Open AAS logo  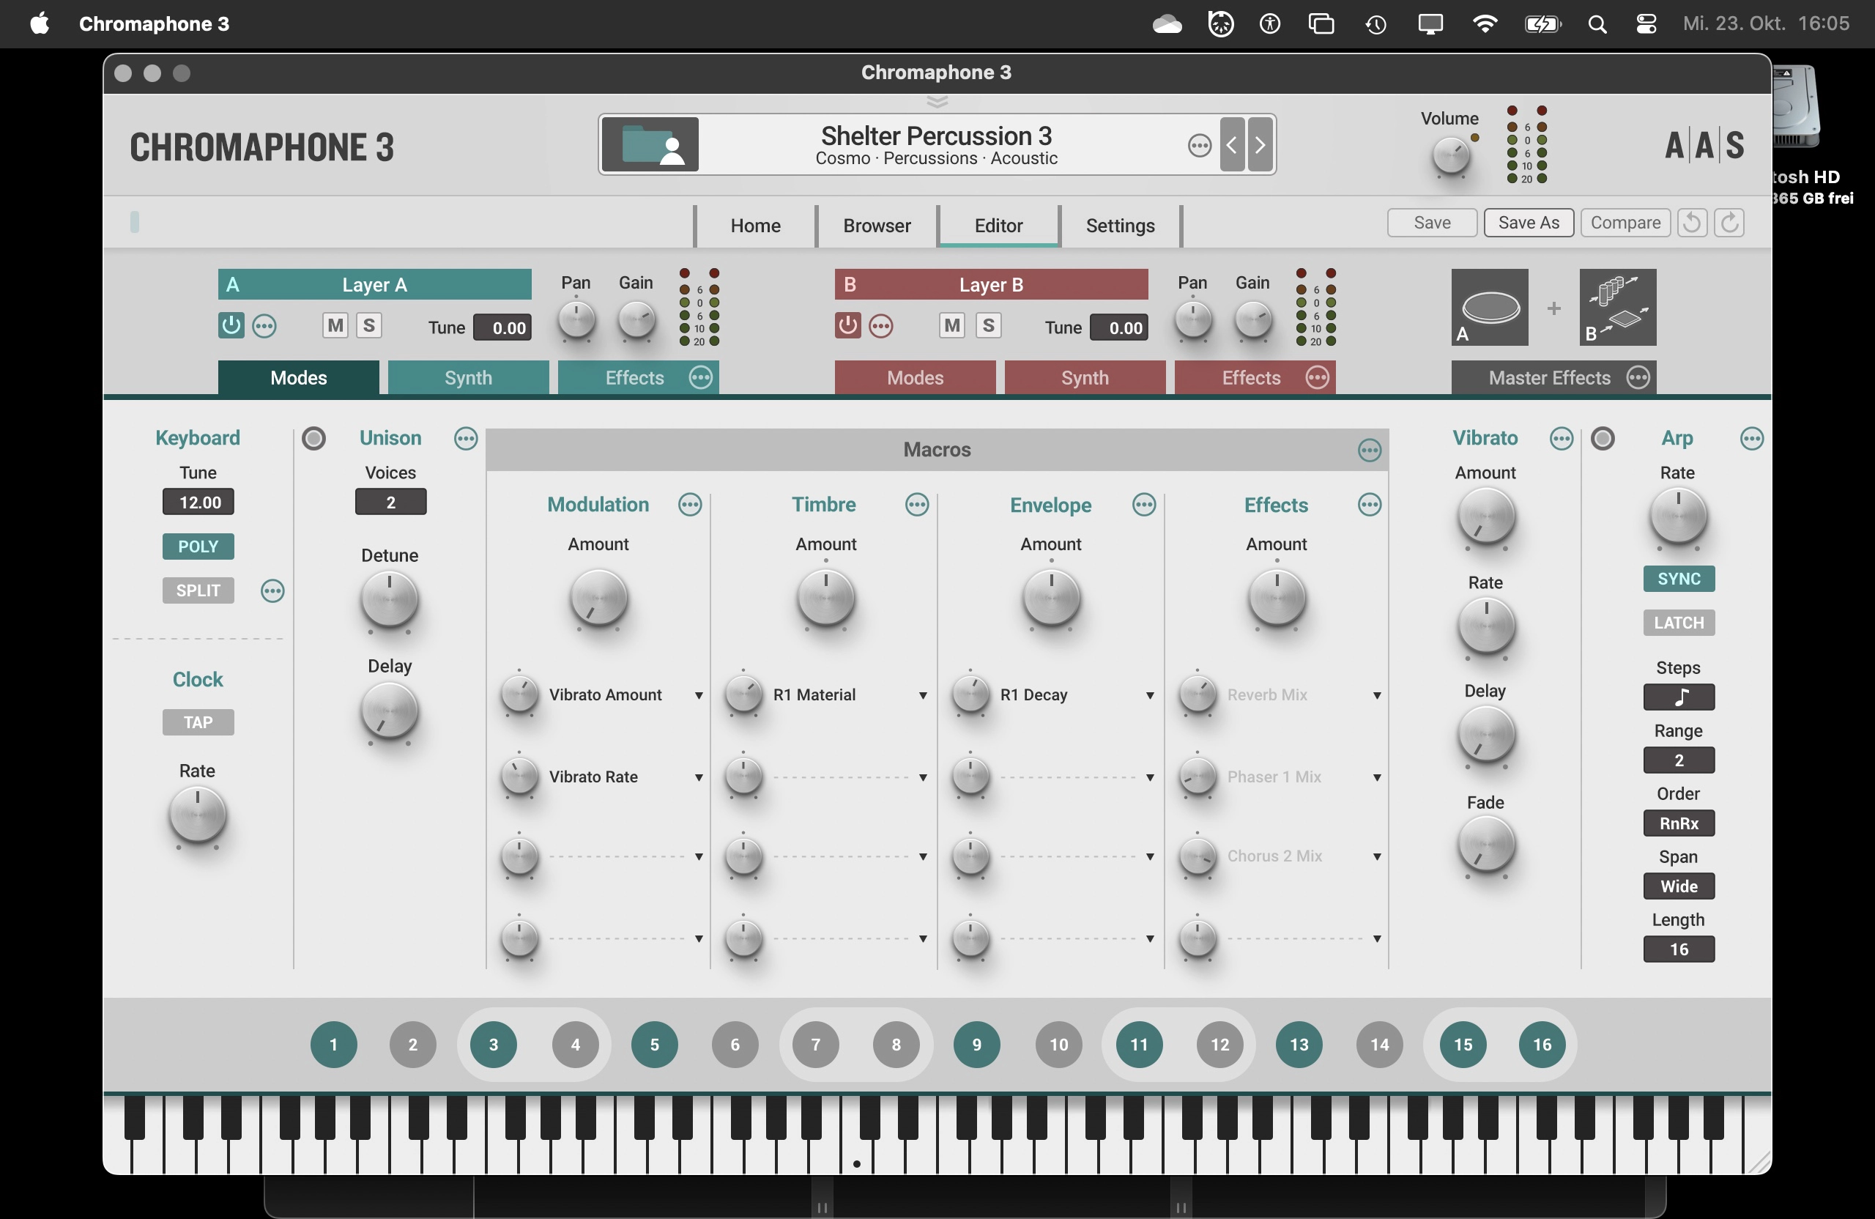click(1704, 145)
